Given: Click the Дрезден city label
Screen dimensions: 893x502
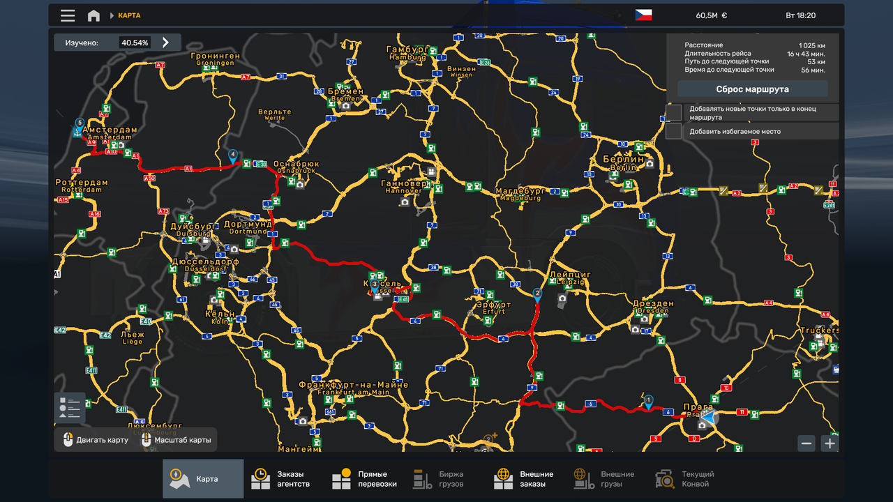Looking at the screenshot, I should pyautogui.click(x=653, y=304).
